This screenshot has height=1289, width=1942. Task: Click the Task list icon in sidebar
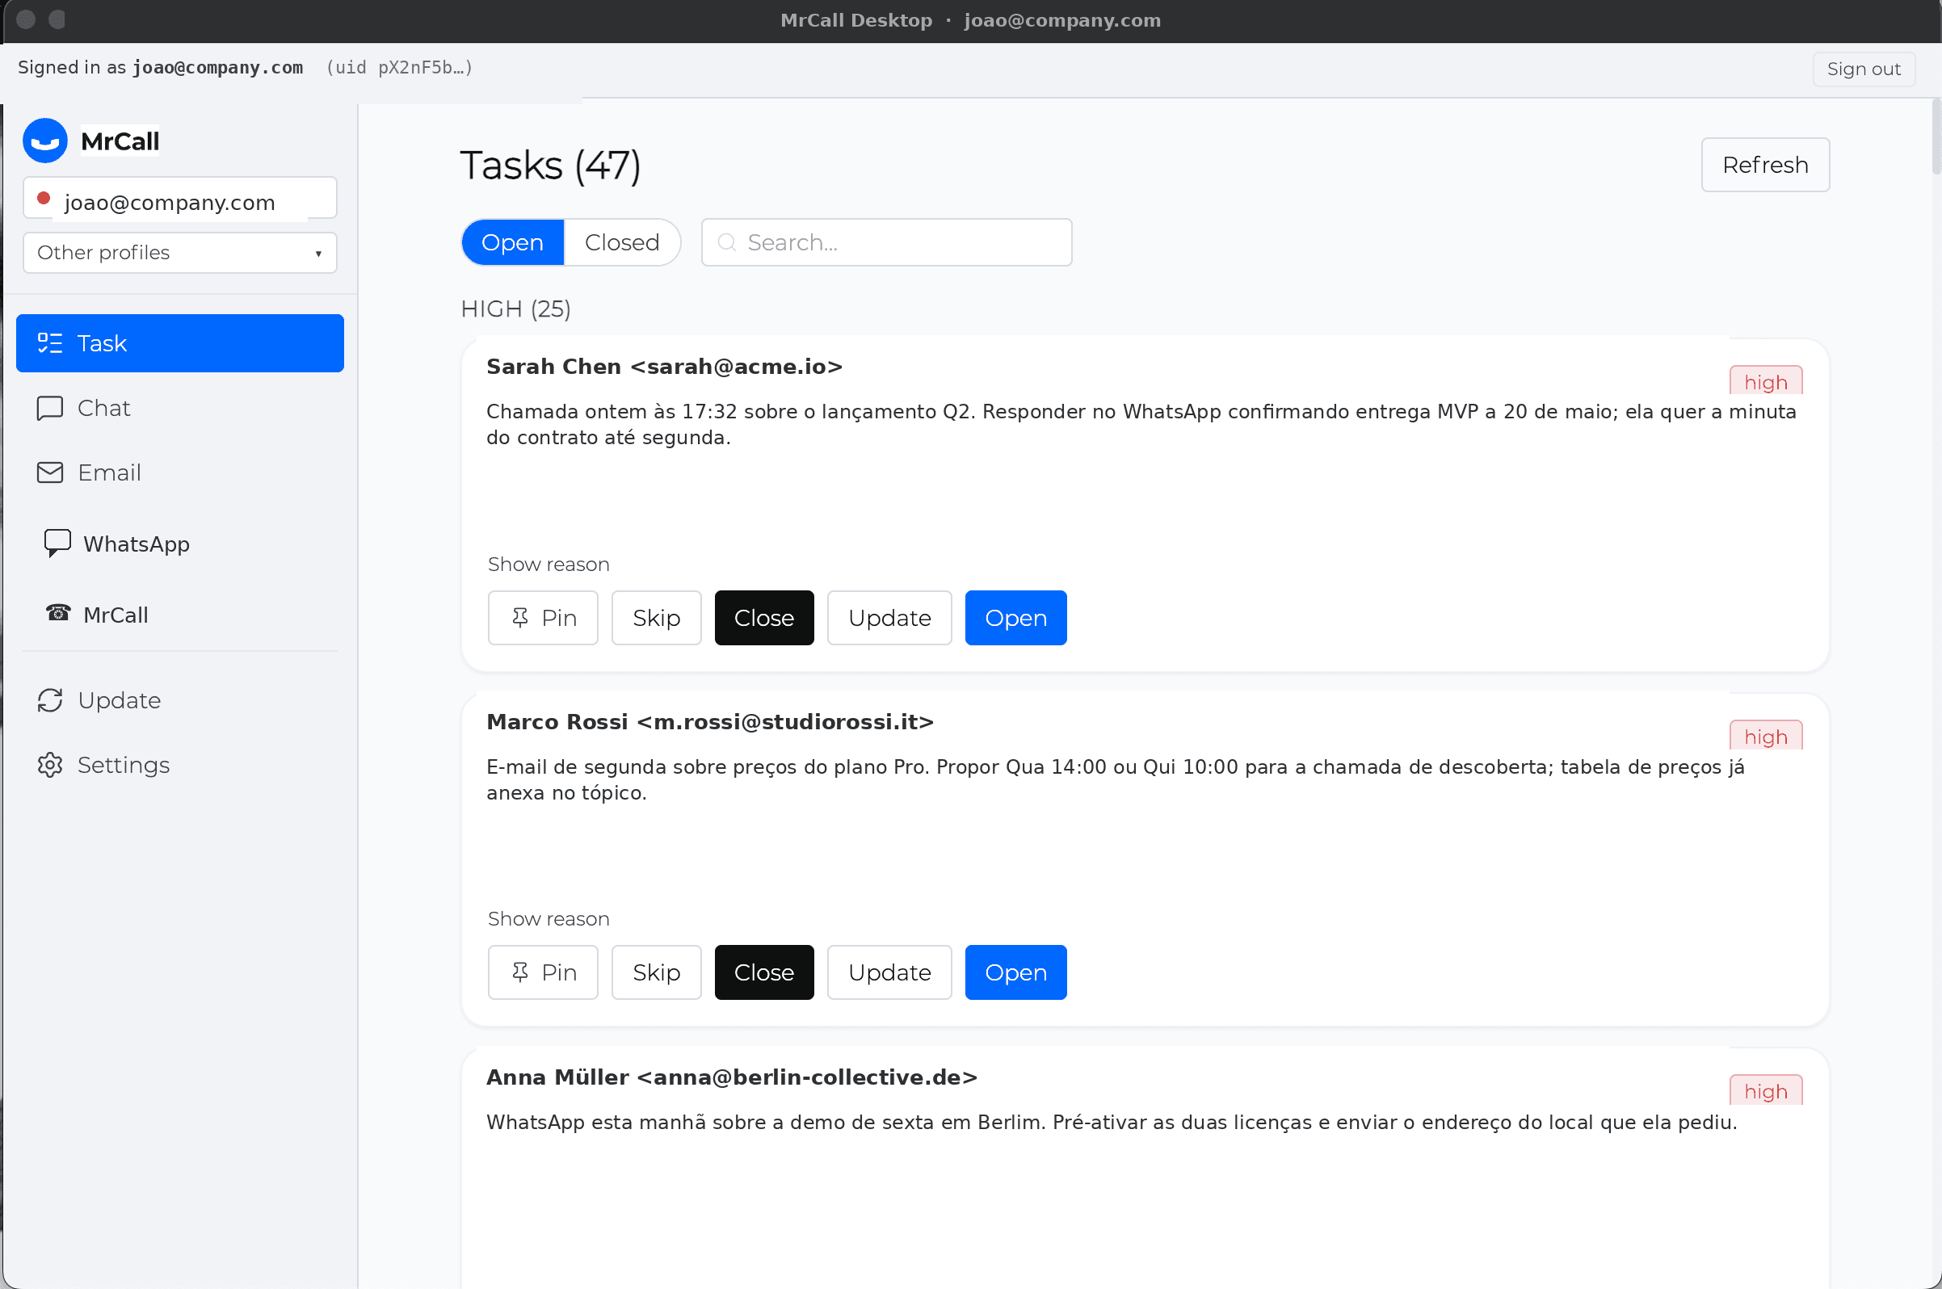[50, 342]
